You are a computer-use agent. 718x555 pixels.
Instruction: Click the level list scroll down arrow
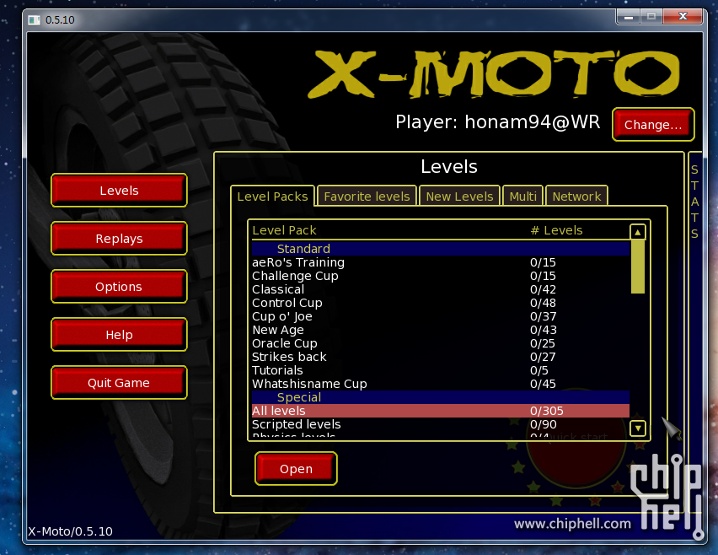coord(637,428)
